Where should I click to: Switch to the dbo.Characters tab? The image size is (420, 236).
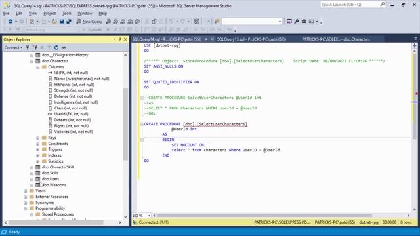pyautogui.click(x=335, y=39)
